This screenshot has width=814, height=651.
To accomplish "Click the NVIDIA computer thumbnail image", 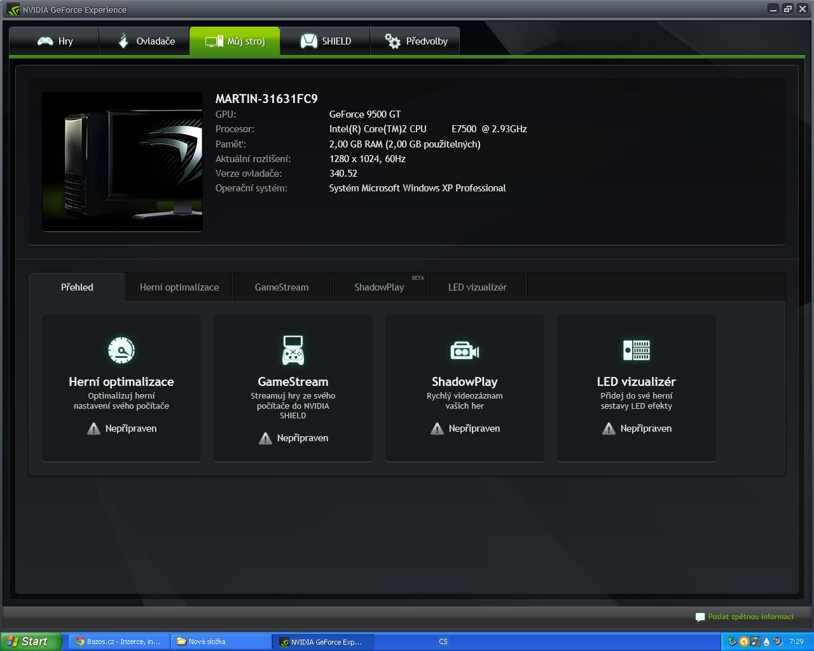I will 122,161.
